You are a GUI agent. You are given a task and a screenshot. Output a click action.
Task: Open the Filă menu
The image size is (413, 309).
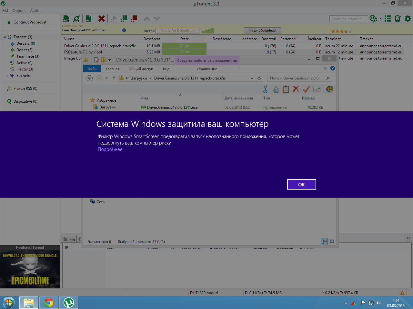(5, 11)
